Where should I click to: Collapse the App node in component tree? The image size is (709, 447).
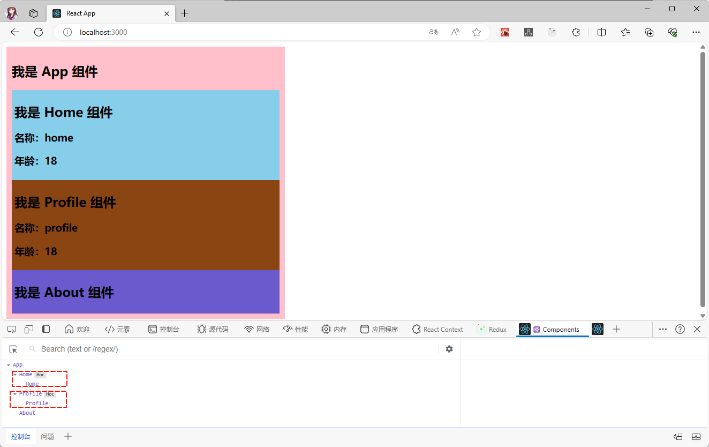pyautogui.click(x=9, y=365)
